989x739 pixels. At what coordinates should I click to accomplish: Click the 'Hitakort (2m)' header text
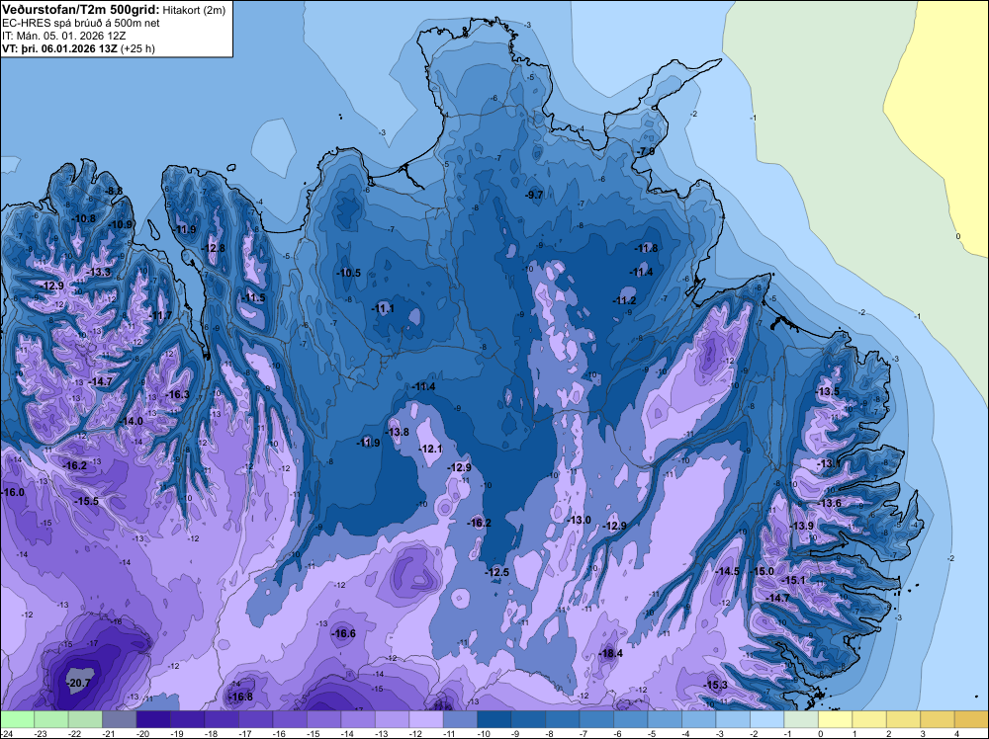click(x=194, y=10)
